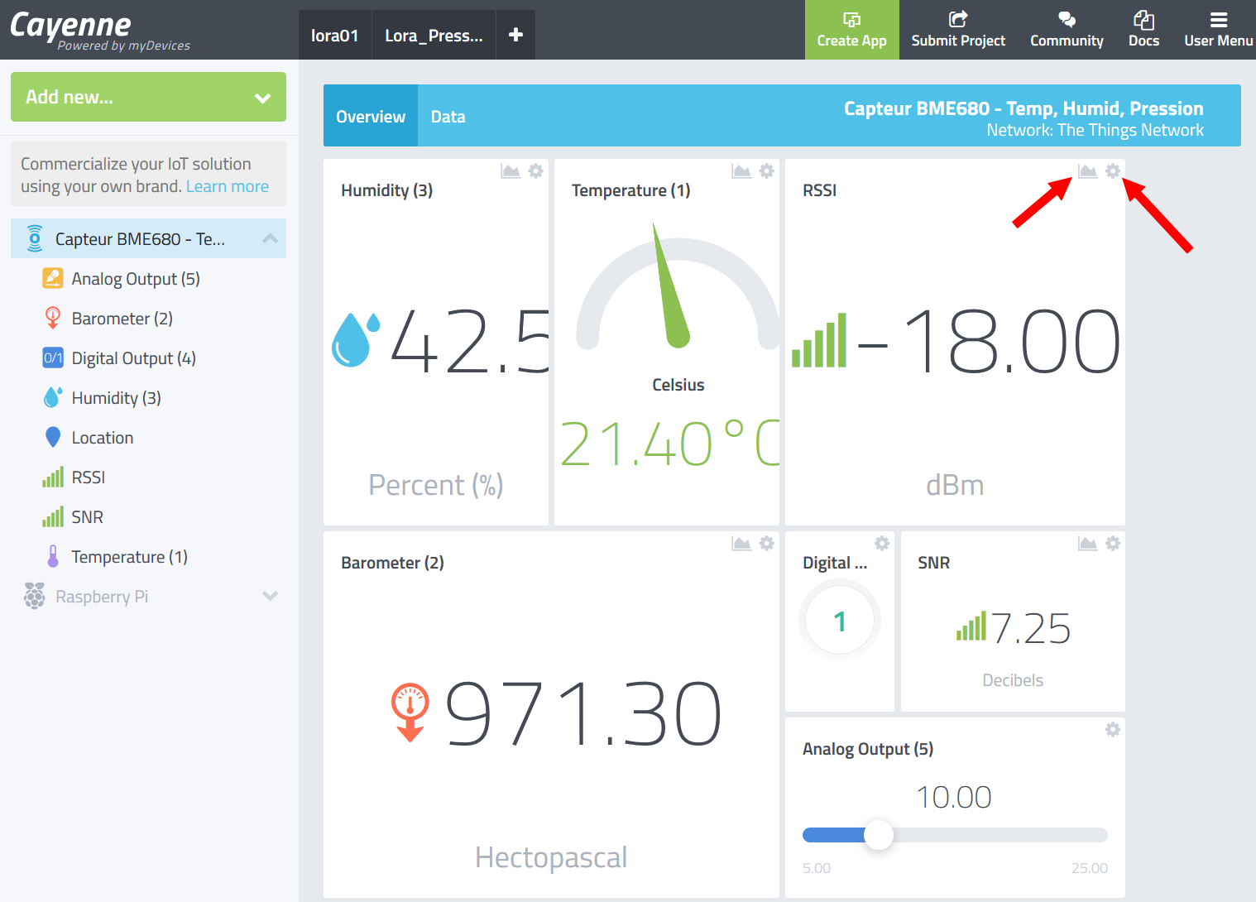Expand the Raspberry Pi device
The width and height of the screenshot is (1256, 902).
click(x=270, y=596)
